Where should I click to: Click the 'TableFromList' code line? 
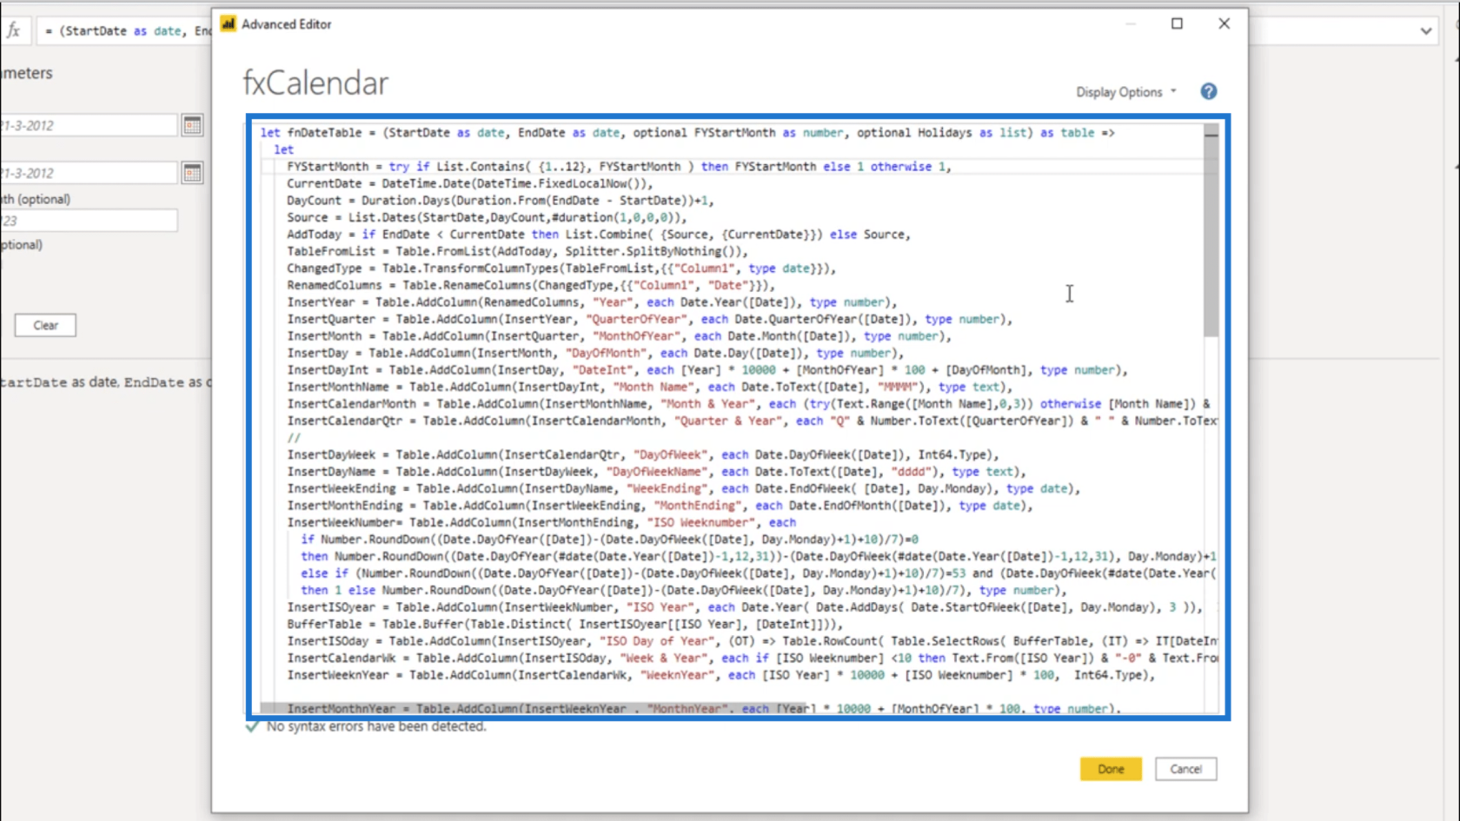(x=517, y=251)
